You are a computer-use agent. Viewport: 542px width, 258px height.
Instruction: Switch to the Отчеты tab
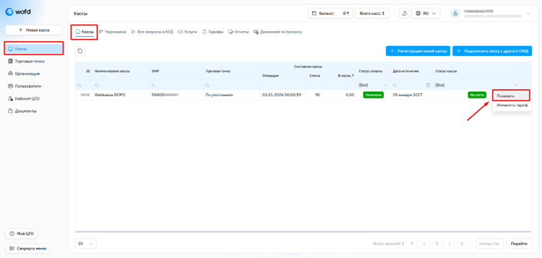(239, 32)
